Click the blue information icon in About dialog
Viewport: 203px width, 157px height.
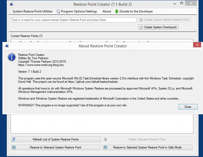(12, 57)
